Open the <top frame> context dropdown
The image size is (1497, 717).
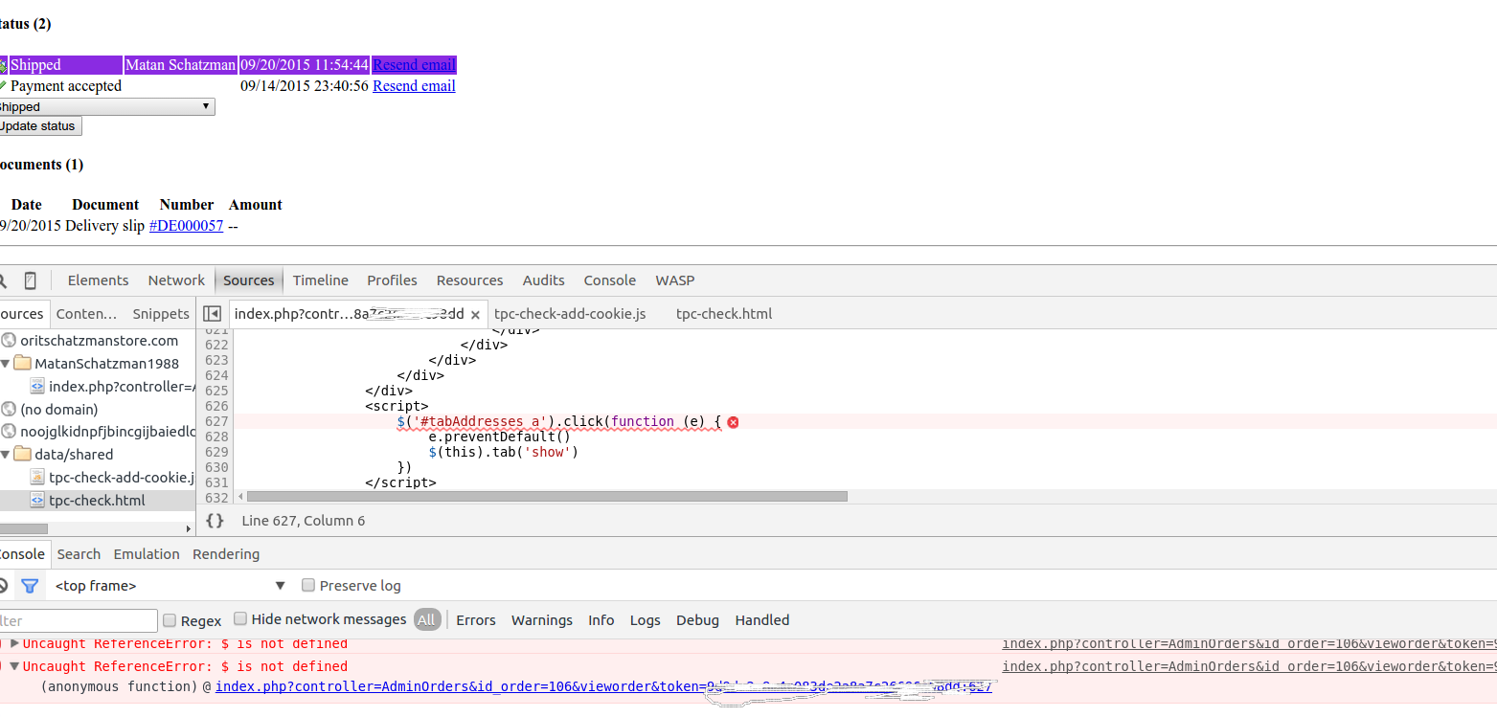(170, 586)
